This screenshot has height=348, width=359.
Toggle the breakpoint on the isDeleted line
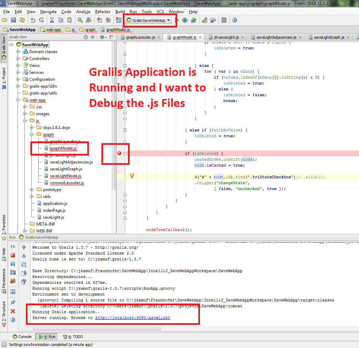coord(119,153)
